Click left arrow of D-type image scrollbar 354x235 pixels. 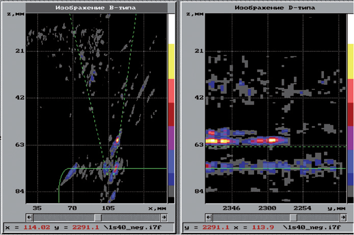[208, 216]
